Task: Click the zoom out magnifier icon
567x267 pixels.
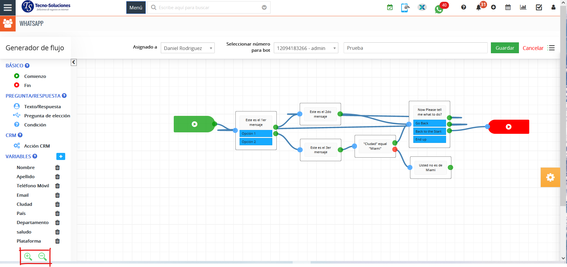Action: (42, 257)
